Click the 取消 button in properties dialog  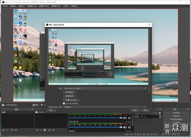145,110
